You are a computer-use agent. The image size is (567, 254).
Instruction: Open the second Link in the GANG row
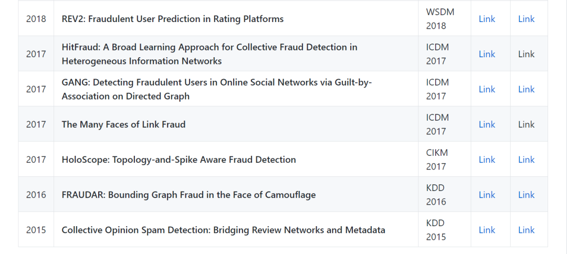tap(526, 89)
